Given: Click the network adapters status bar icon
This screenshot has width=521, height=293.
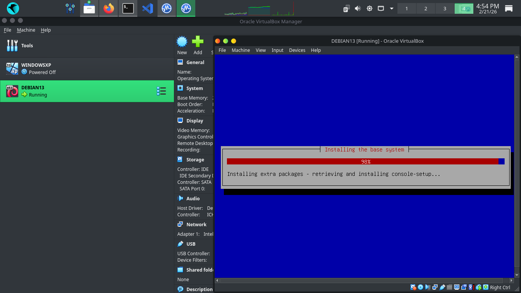Looking at the screenshot, I should [x=435, y=287].
